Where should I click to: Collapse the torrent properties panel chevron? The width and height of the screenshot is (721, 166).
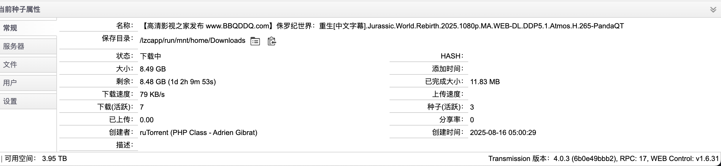(713, 10)
